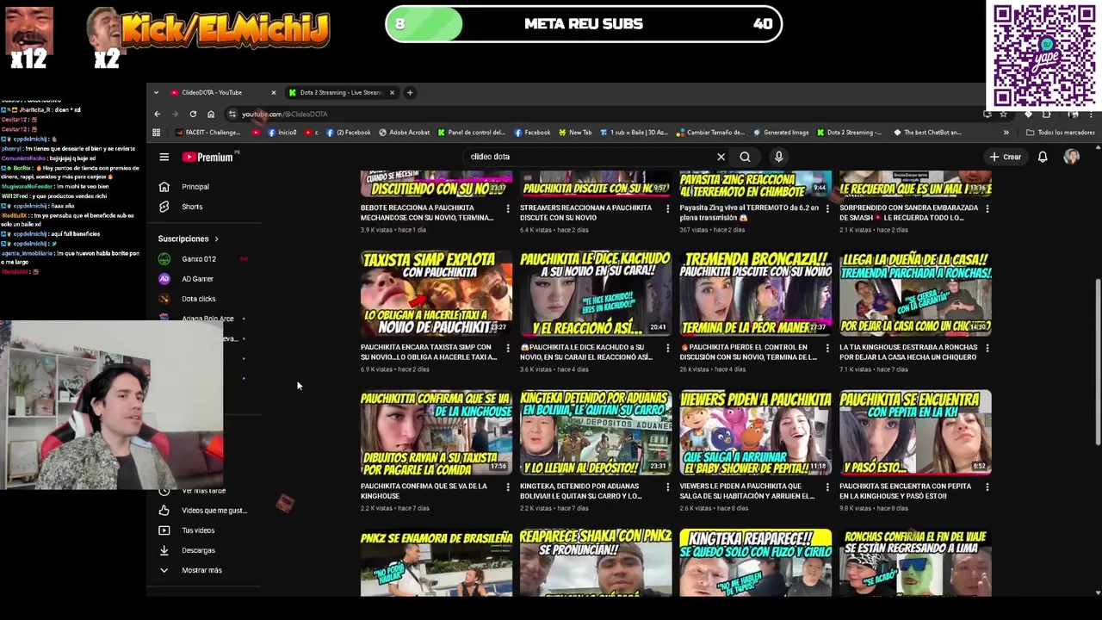The width and height of the screenshot is (1102, 620).
Task: Open 'PAUCHIKITA CONFIRMA QUE SE VA DE LA KINGHOUSE' title
Action: [x=424, y=491]
